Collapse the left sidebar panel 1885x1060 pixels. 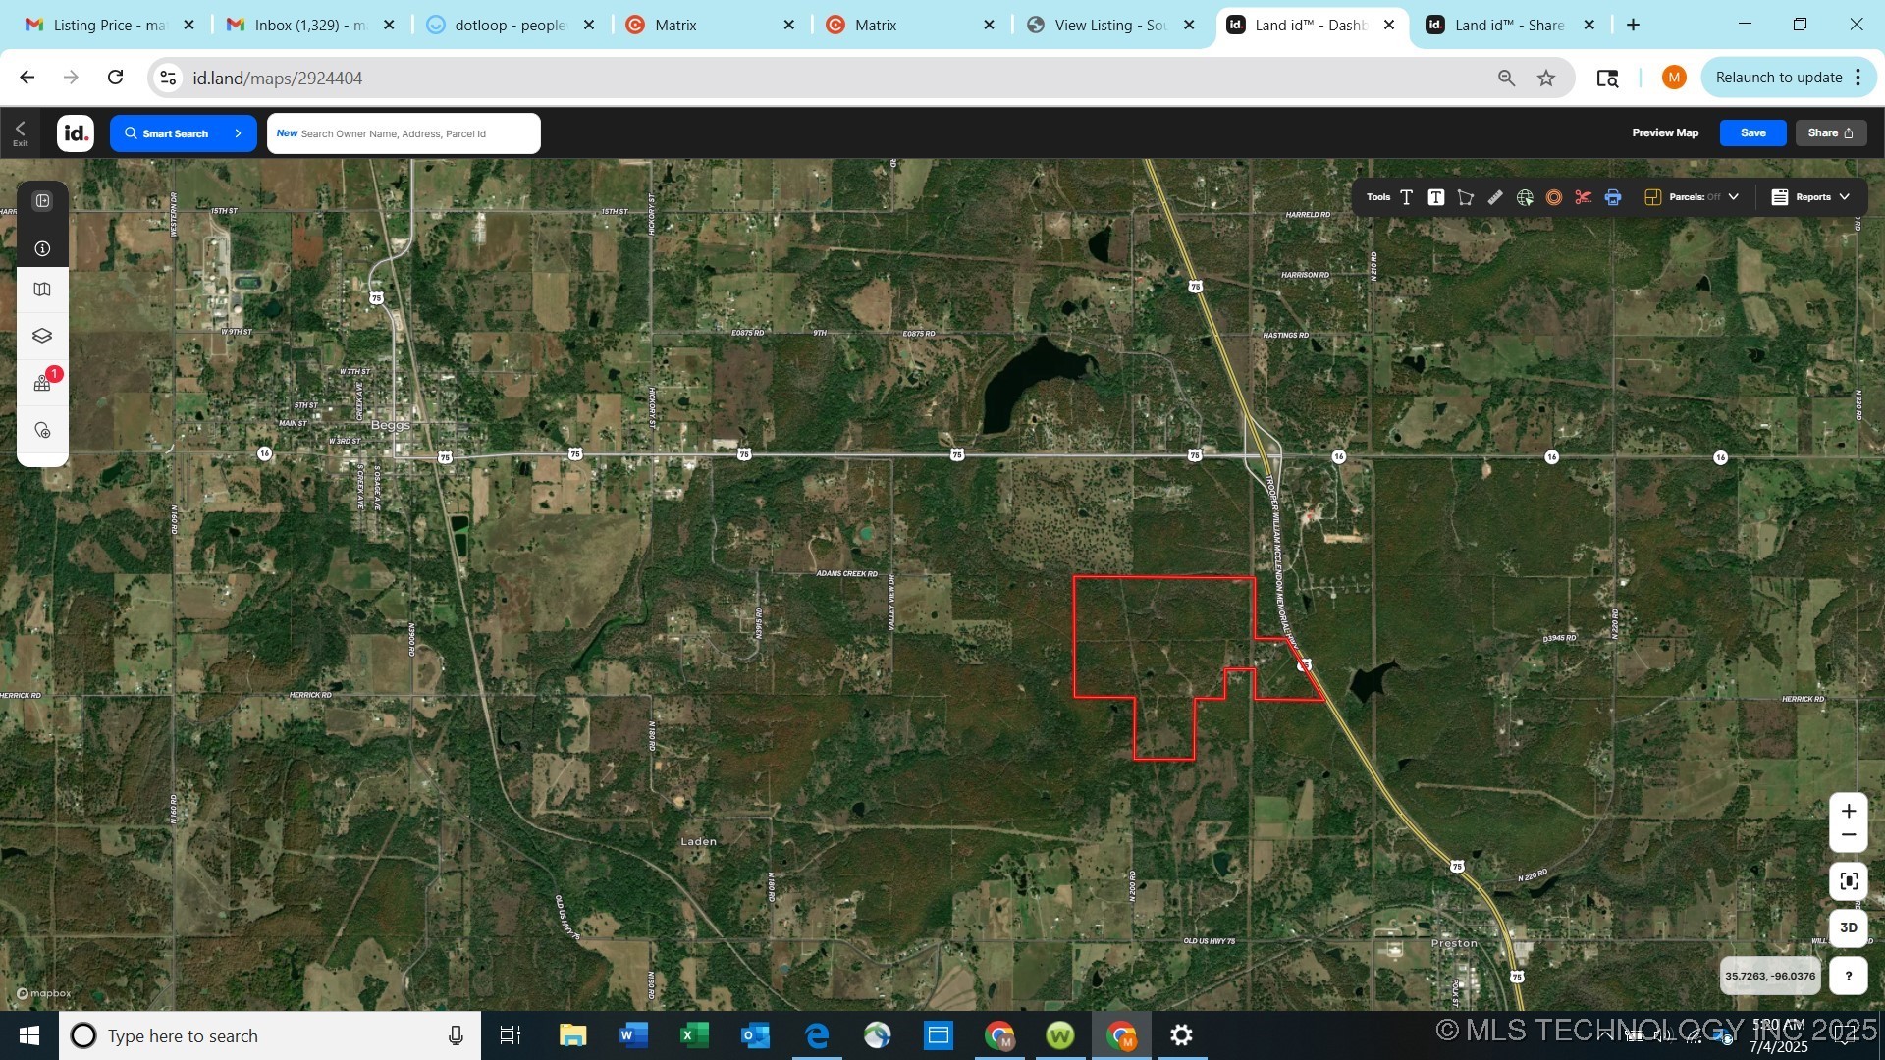pos(42,200)
